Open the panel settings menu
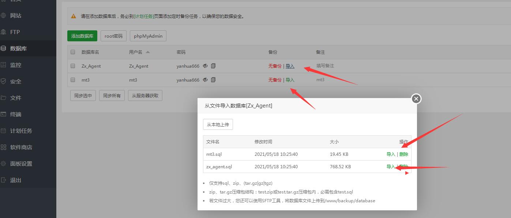 [21, 163]
